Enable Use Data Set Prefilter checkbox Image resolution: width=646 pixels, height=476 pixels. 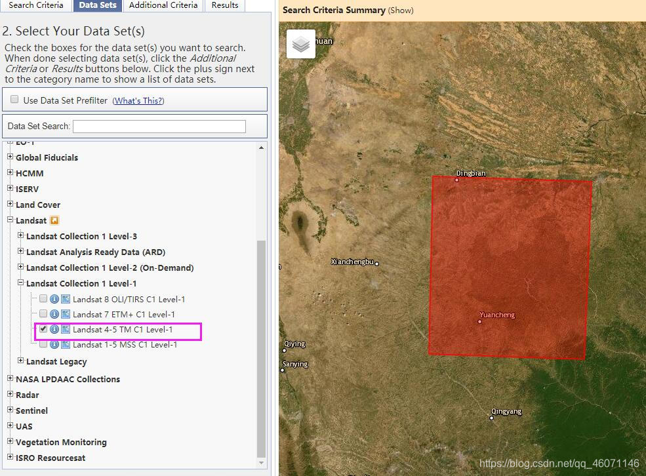[14, 99]
